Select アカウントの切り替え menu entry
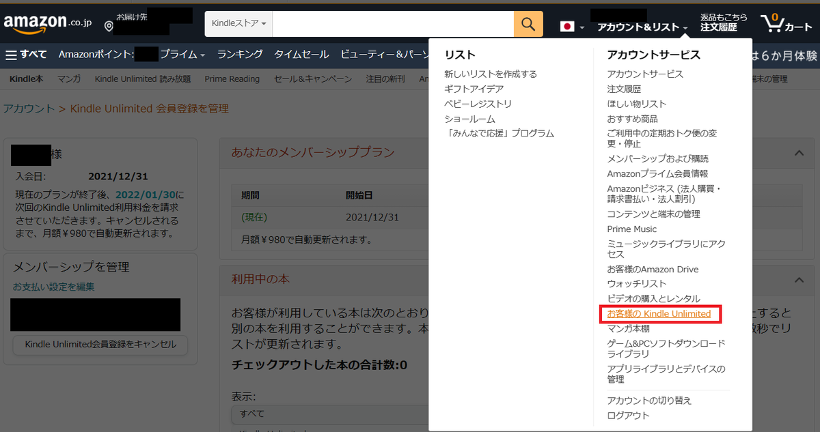 (649, 400)
